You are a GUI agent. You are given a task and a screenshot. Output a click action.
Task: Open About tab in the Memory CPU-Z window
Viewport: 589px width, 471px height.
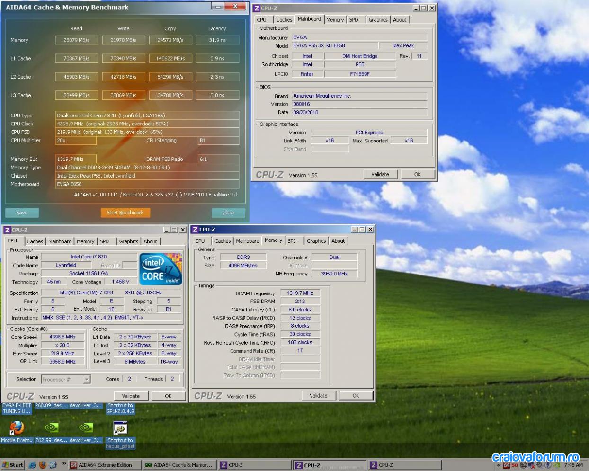click(x=338, y=241)
